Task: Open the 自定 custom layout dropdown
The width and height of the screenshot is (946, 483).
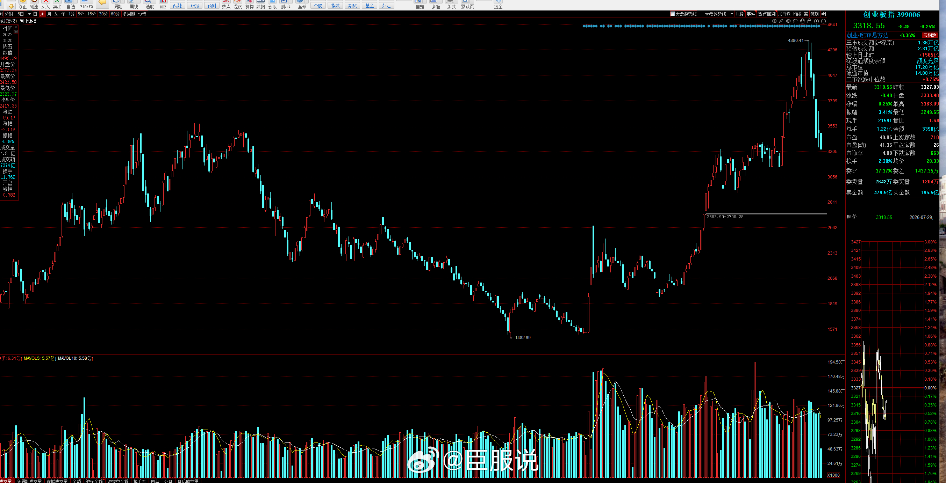Action: coord(420,5)
